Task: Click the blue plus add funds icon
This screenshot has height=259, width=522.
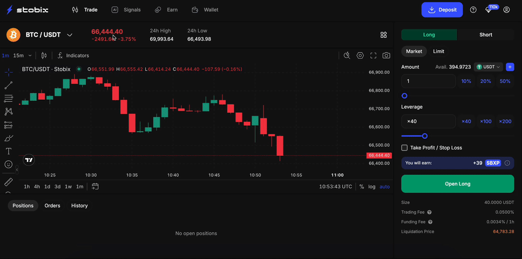Action: point(510,67)
